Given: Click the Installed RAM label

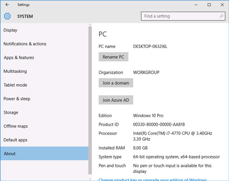Looking at the screenshot, I should coord(112,148).
